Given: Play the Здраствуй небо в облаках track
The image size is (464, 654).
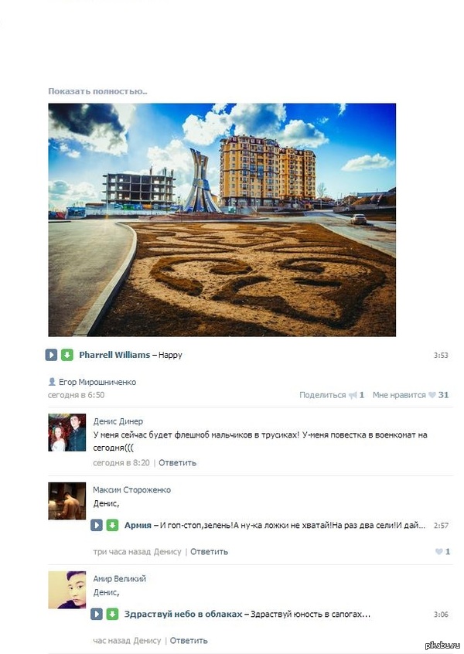Looking at the screenshot, I should coord(97,614).
